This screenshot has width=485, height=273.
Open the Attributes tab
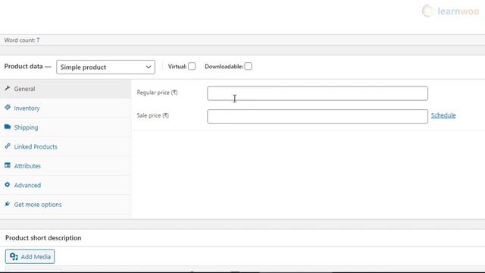(x=65, y=166)
